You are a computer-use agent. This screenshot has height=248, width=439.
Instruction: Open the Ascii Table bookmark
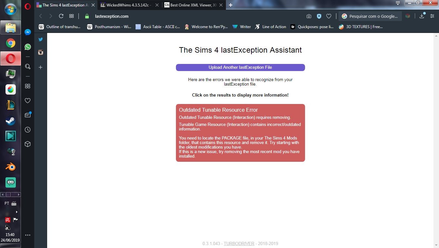[x=158, y=27]
